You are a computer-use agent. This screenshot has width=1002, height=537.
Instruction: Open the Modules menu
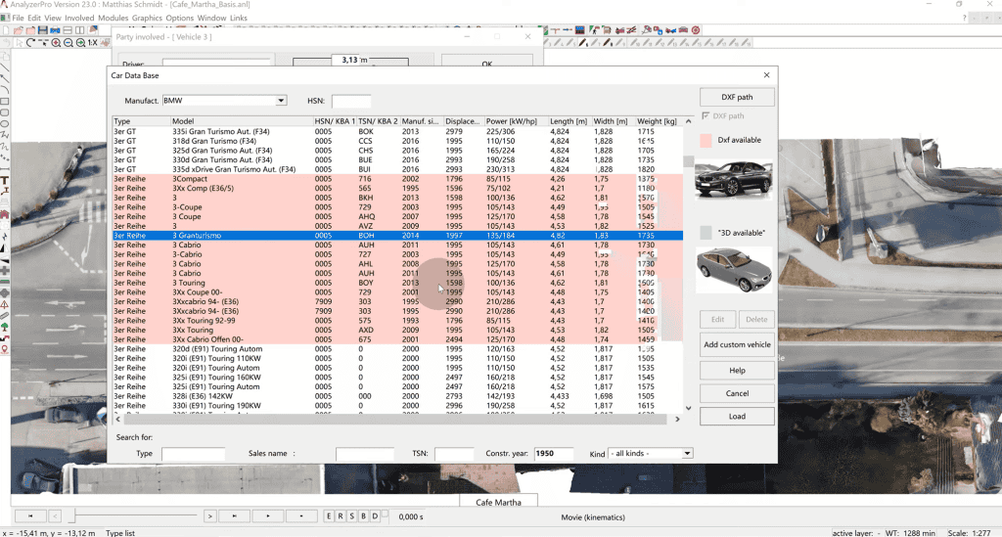[x=113, y=18]
